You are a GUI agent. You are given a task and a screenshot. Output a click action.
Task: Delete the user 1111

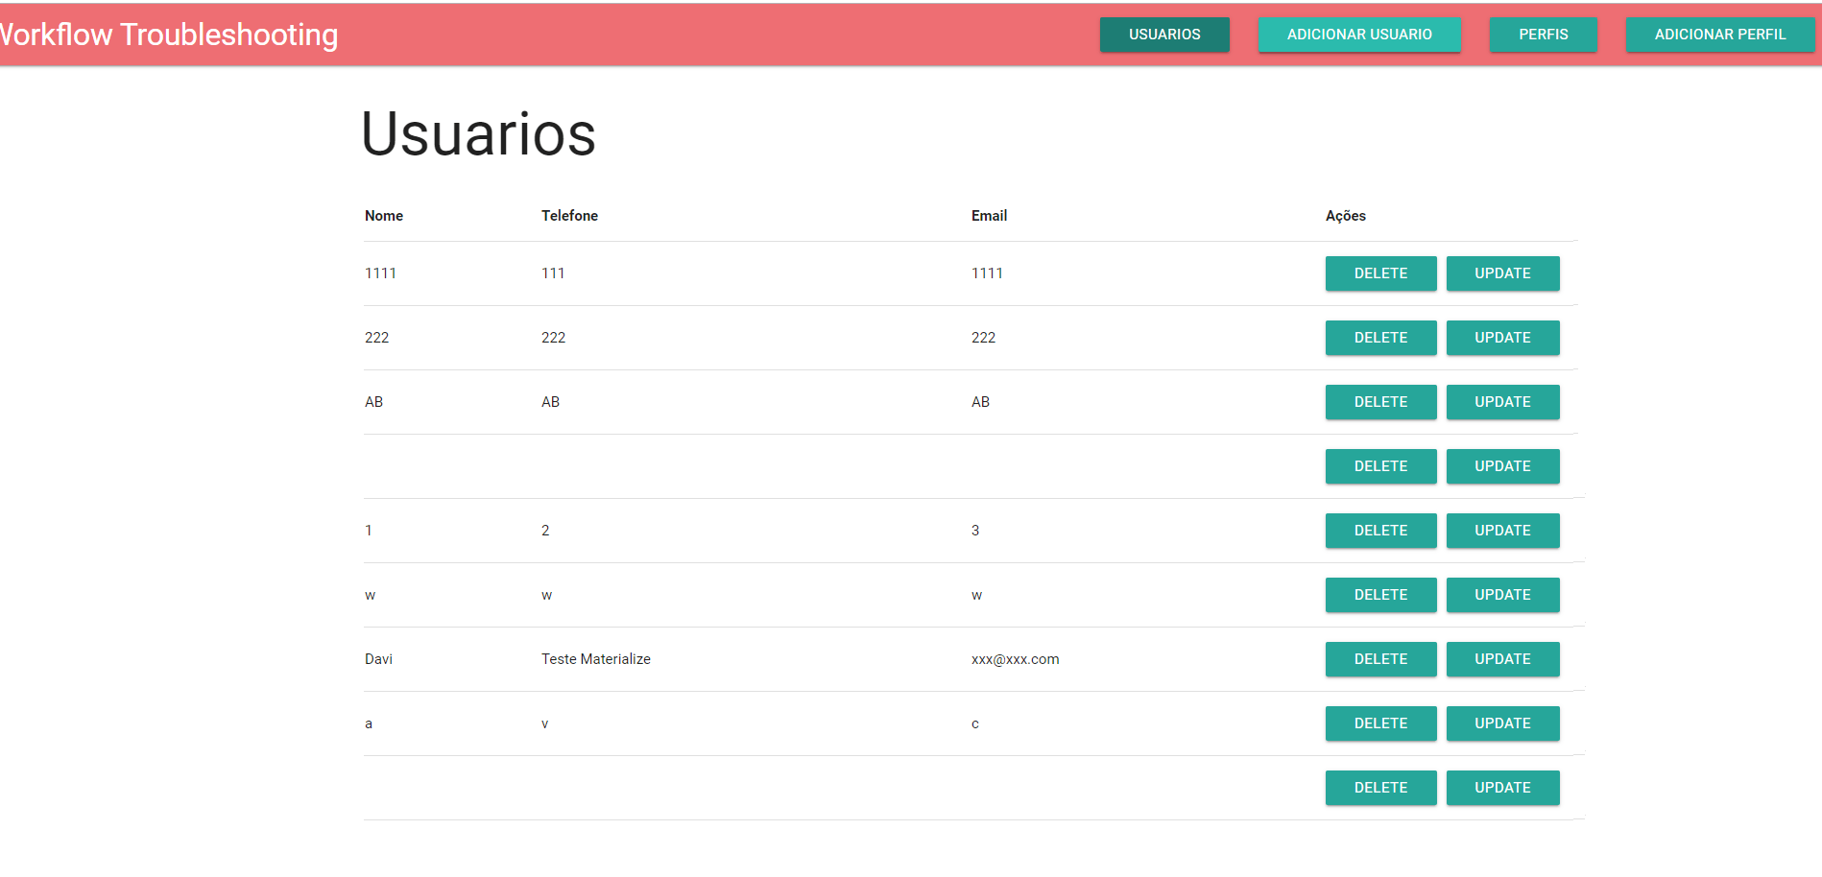pyautogui.click(x=1380, y=273)
